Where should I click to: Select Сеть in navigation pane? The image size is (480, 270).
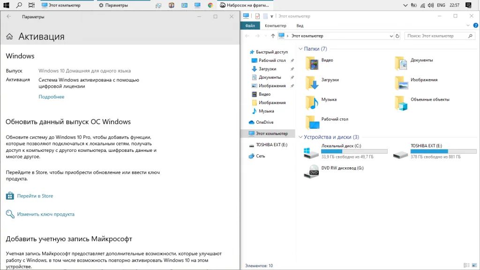pyautogui.click(x=257, y=156)
